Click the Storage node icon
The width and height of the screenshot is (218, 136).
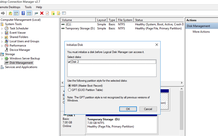[x=2, y=54]
